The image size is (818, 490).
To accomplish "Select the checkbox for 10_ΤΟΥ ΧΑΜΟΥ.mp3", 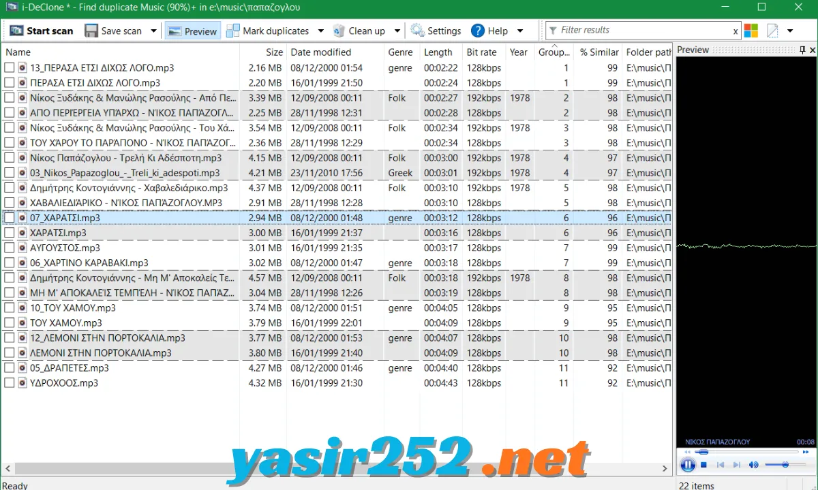I will (10, 308).
